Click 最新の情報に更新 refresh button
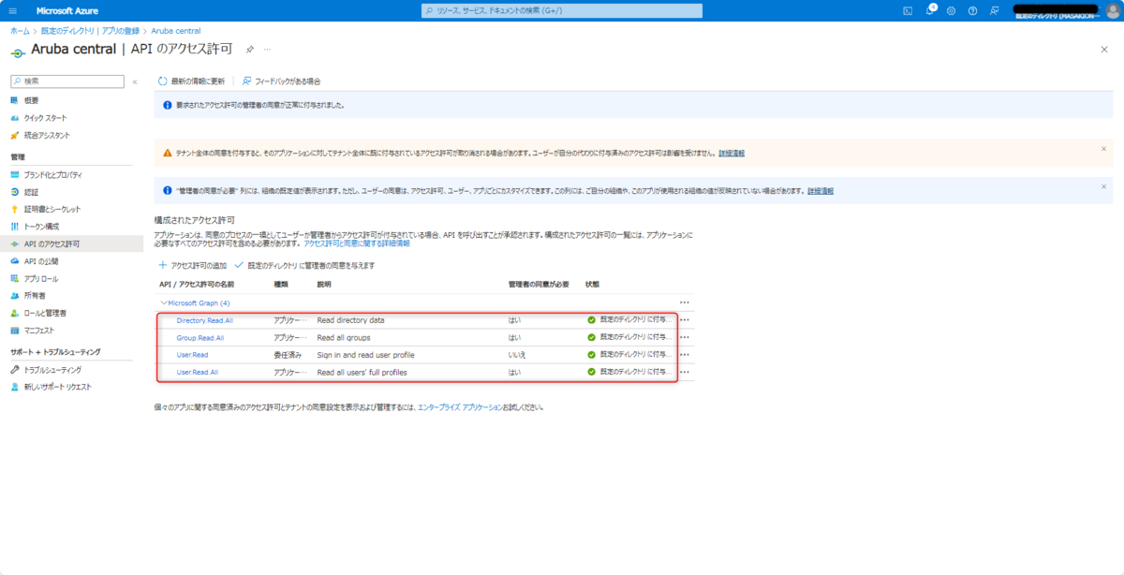 pyautogui.click(x=191, y=81)
